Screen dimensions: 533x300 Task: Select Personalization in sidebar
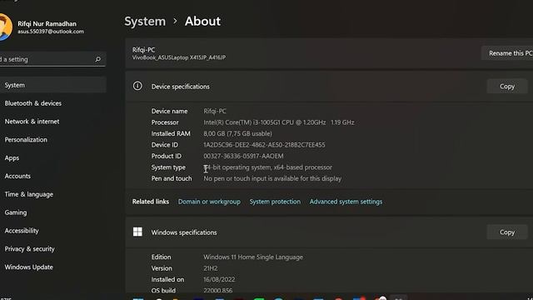26,140
